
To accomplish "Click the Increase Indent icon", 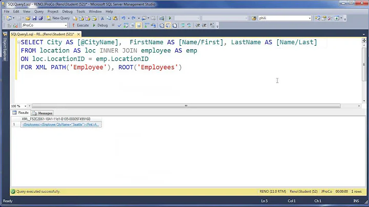I will tap(204, 26).
